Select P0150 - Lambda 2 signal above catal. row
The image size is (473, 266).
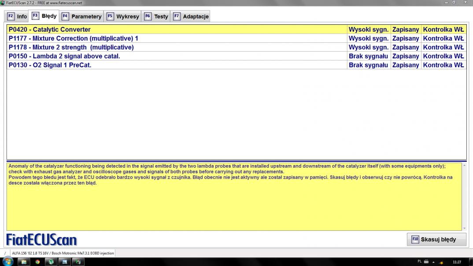[x=237, y=56]
